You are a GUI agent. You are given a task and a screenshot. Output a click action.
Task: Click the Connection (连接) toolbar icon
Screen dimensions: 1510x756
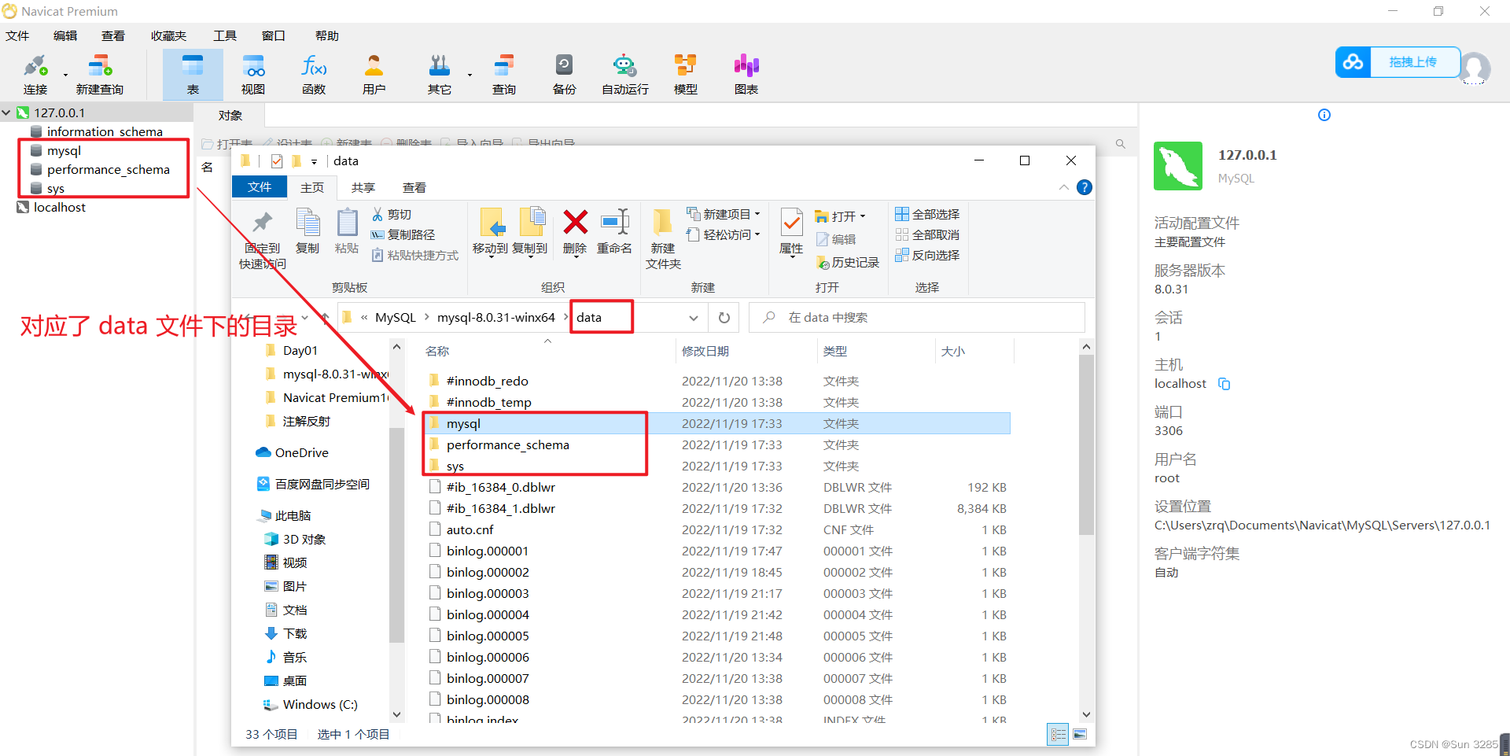tap(35, 75)
